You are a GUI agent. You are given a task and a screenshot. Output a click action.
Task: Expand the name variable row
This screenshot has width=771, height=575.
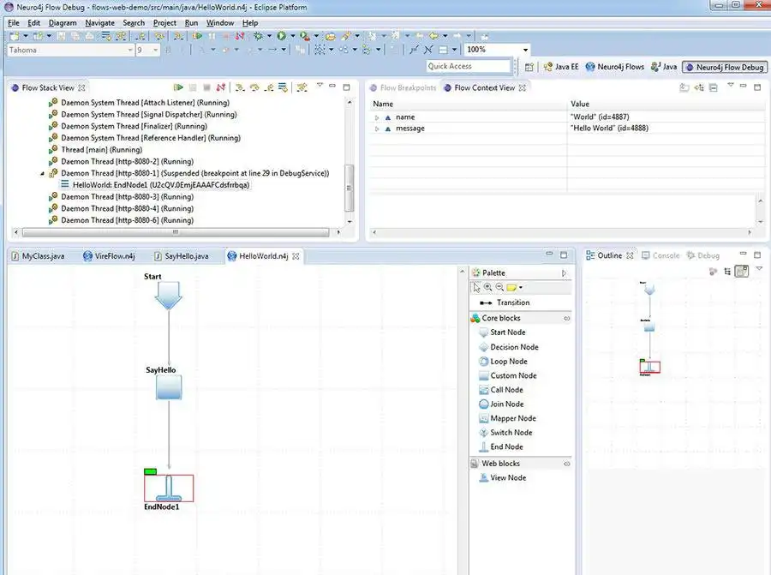377,117
